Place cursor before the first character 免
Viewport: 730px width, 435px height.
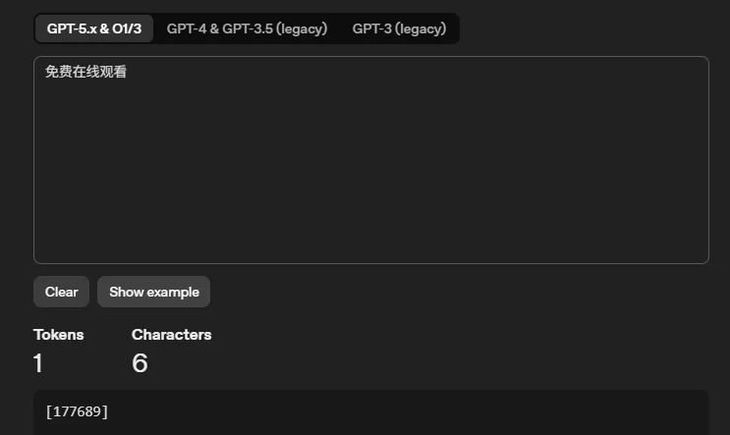45,72
